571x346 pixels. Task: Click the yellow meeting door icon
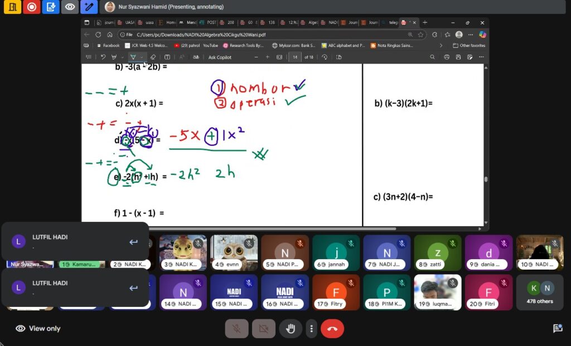click(13, 7)
